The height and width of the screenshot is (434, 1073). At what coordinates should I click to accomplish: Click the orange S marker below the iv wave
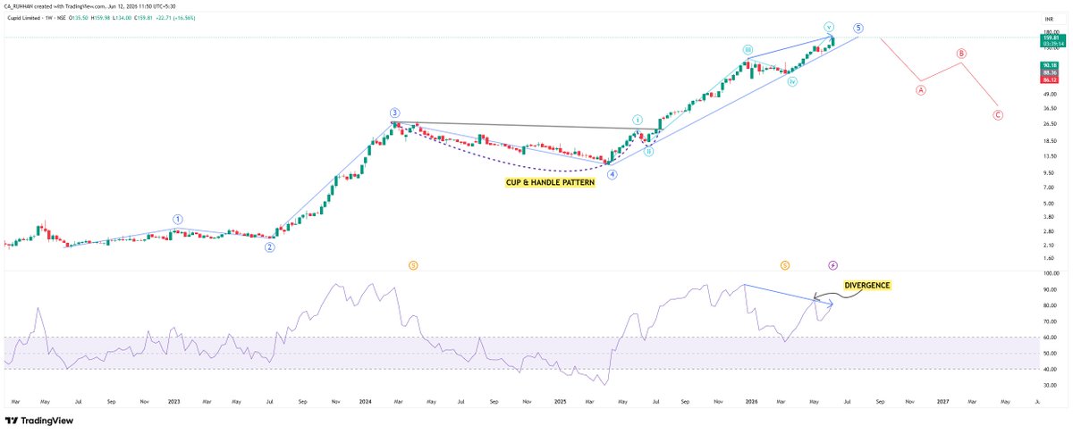(784, 265)
